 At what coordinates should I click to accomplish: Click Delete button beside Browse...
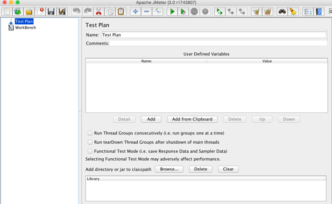(201, 169)
